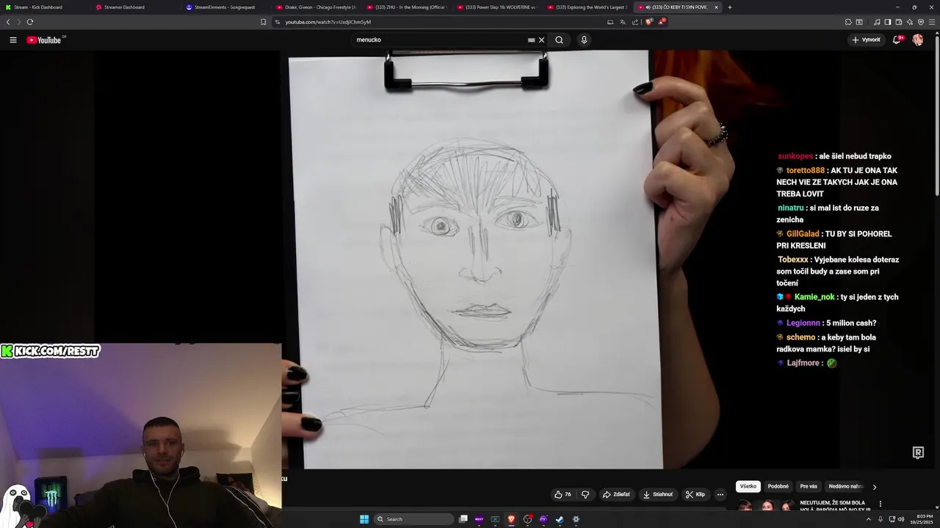Open a new browser tab
The height and width of the screenshot is (528, 940).
point(729,7)
